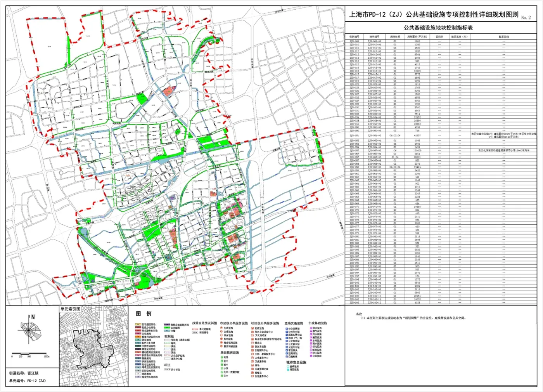The image size is (543, 392).
Task: Click the 公共绿地 green legend swatch
Action: [167, 328]
